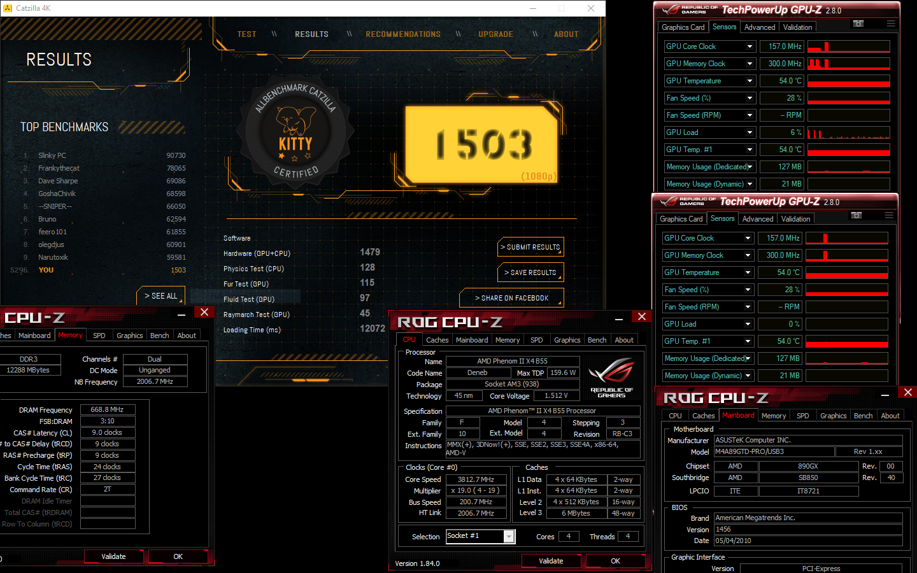Click OK button in center CPU-Z
The height and width of the screenshot is (573, 917).
click(x=615, y=561)
